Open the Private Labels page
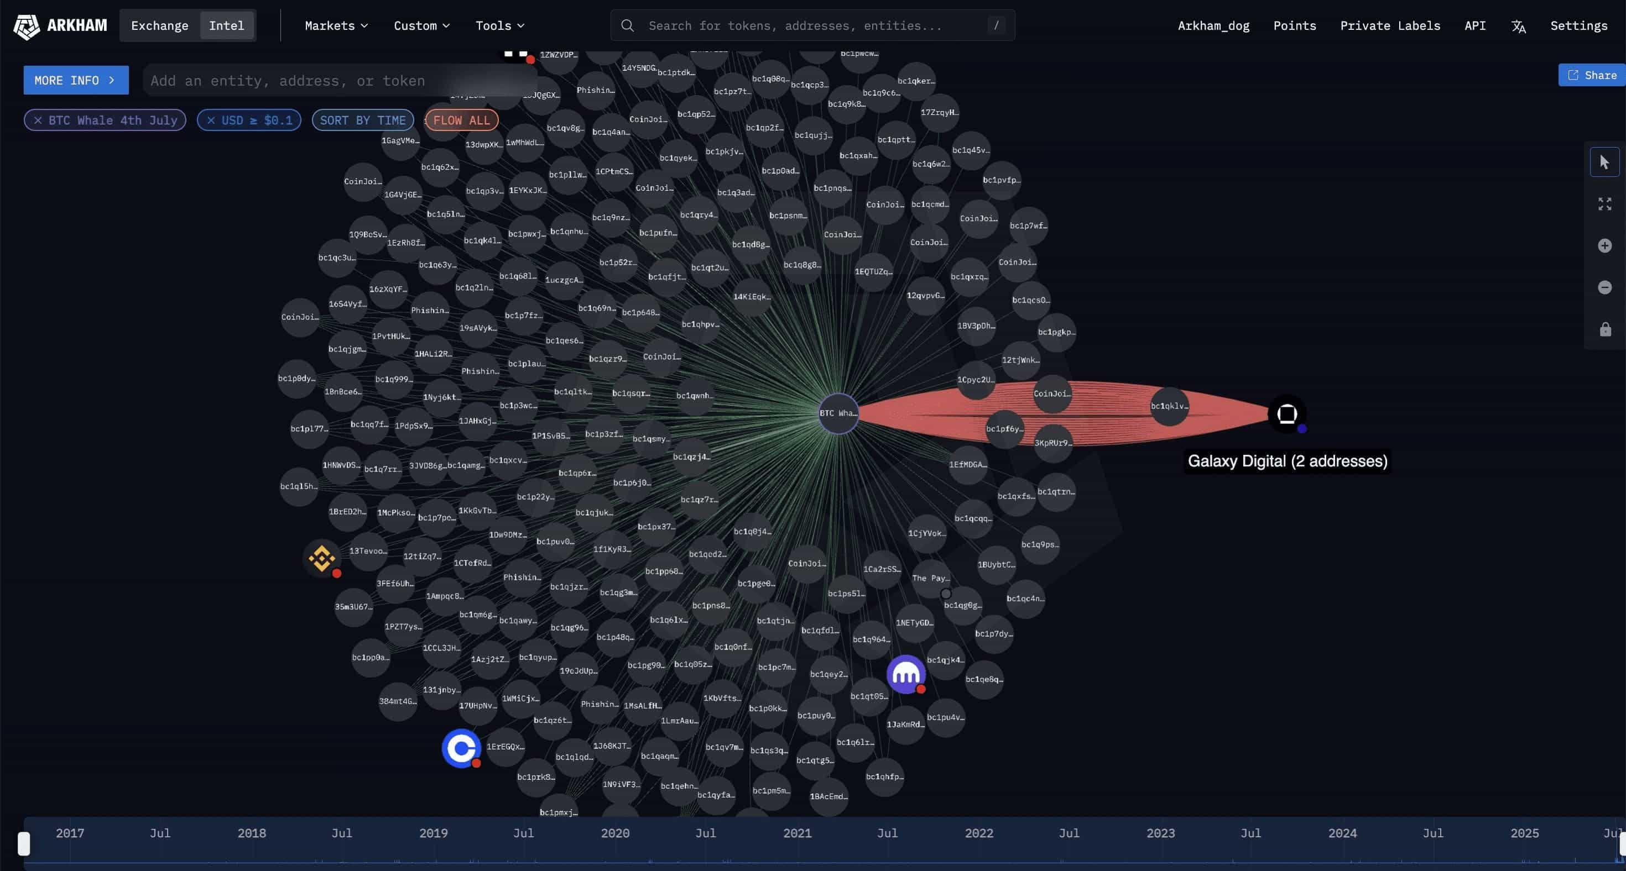This screenshot has width=1626, height=871. click(x=1389, y=26)
